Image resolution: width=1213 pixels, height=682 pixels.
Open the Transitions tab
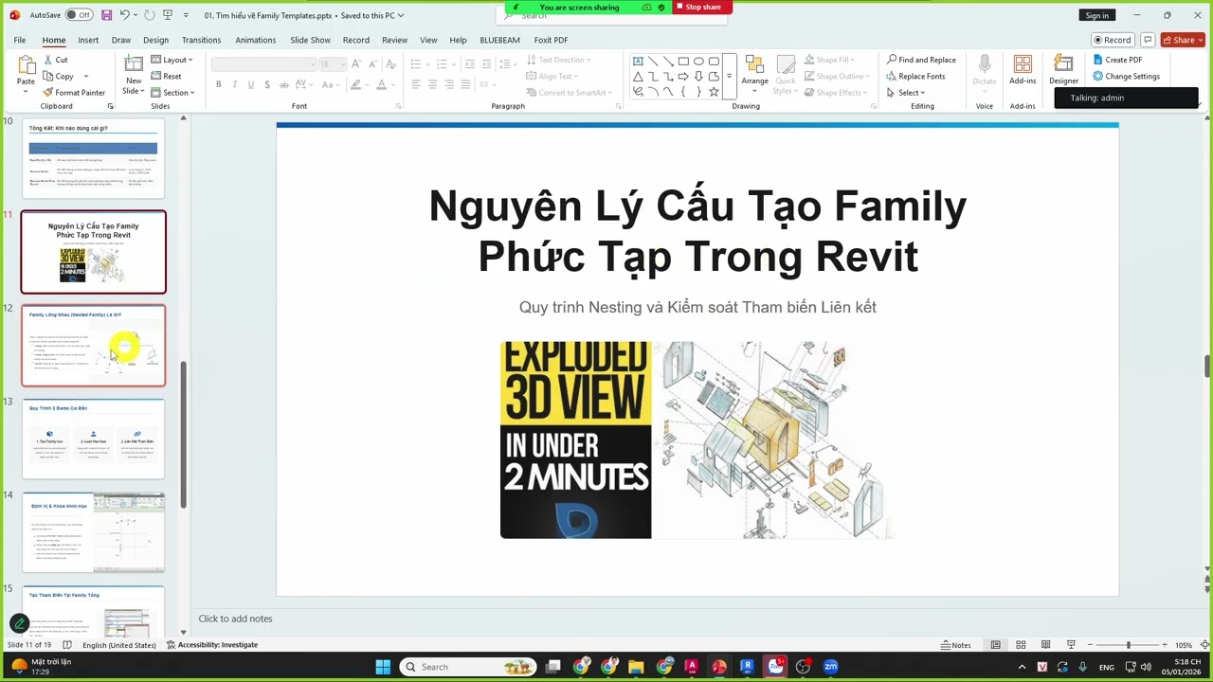tap(201, 40)
